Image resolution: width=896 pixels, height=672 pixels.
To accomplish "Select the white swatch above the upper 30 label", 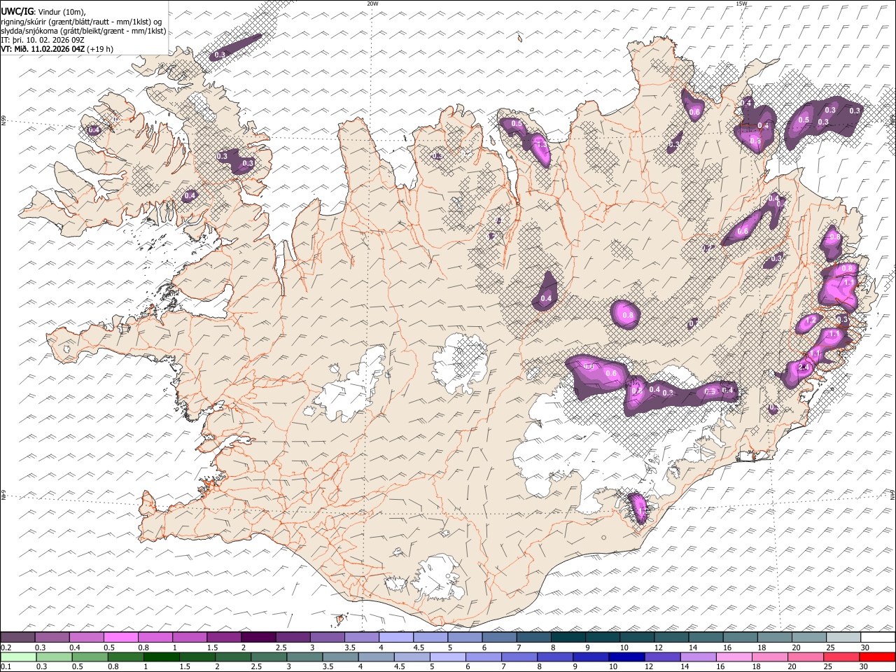I will (877, 637).
